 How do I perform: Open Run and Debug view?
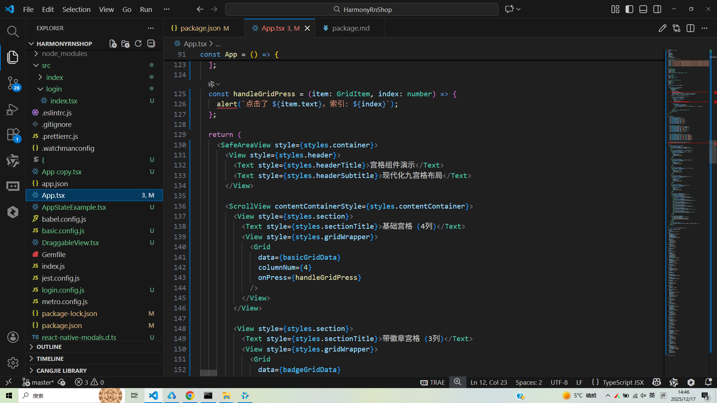click(13, 109)
